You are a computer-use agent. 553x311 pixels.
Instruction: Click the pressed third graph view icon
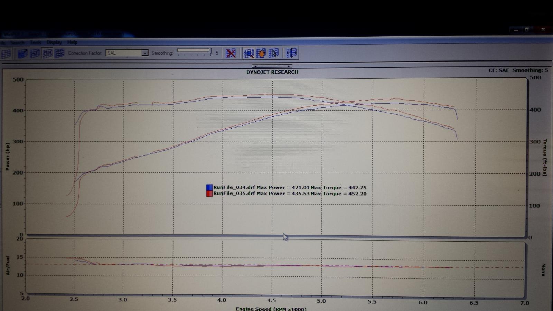(47, 54)
